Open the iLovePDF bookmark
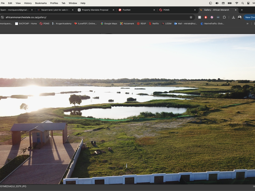The image size is (255, 191). click(85, 24)
